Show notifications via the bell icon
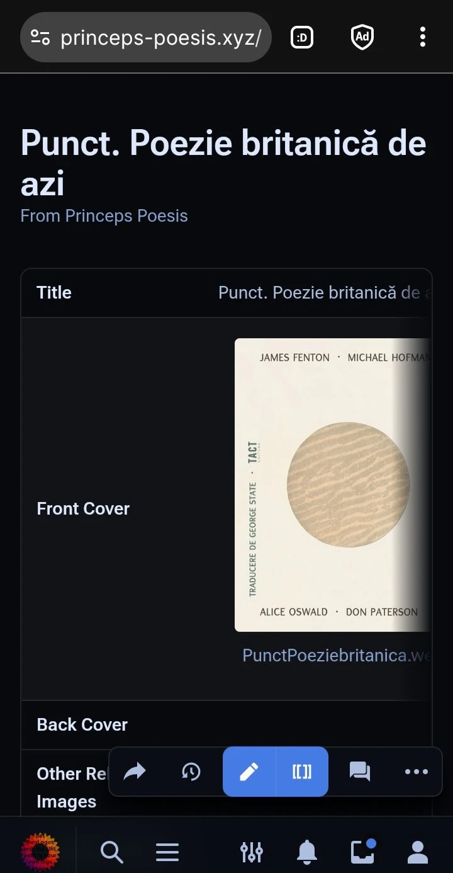Image resolution: width=453 pixels, height=873 pixels. tap(307, 852)
